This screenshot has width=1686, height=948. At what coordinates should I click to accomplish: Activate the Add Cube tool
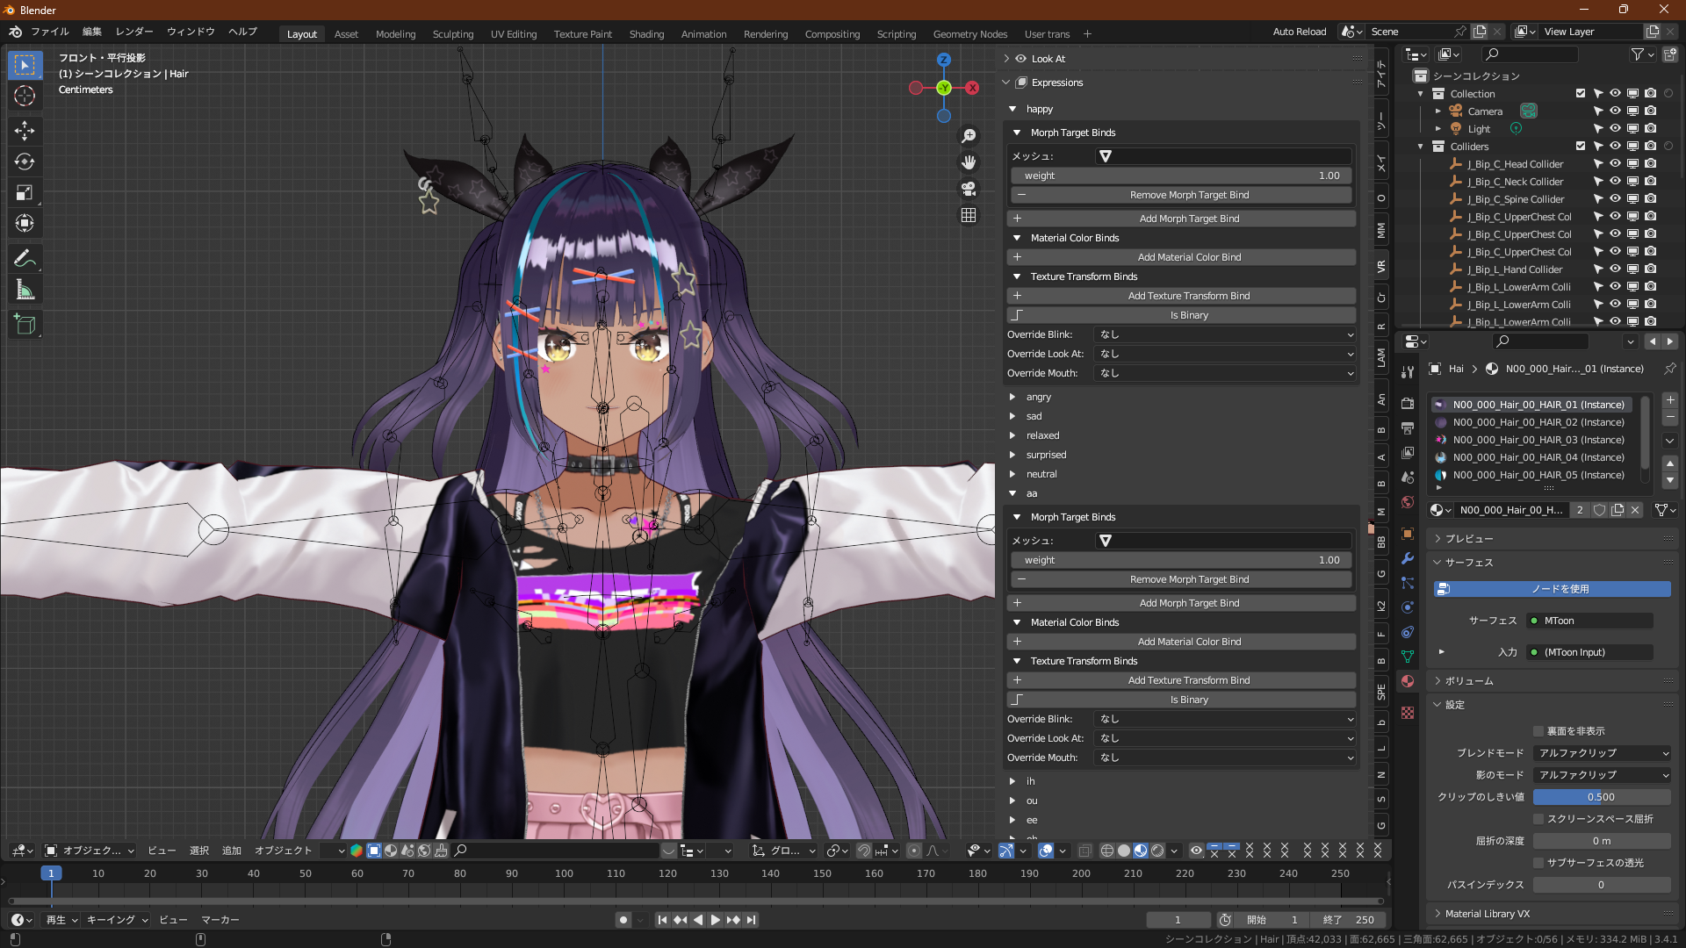(x=25, y=324)
